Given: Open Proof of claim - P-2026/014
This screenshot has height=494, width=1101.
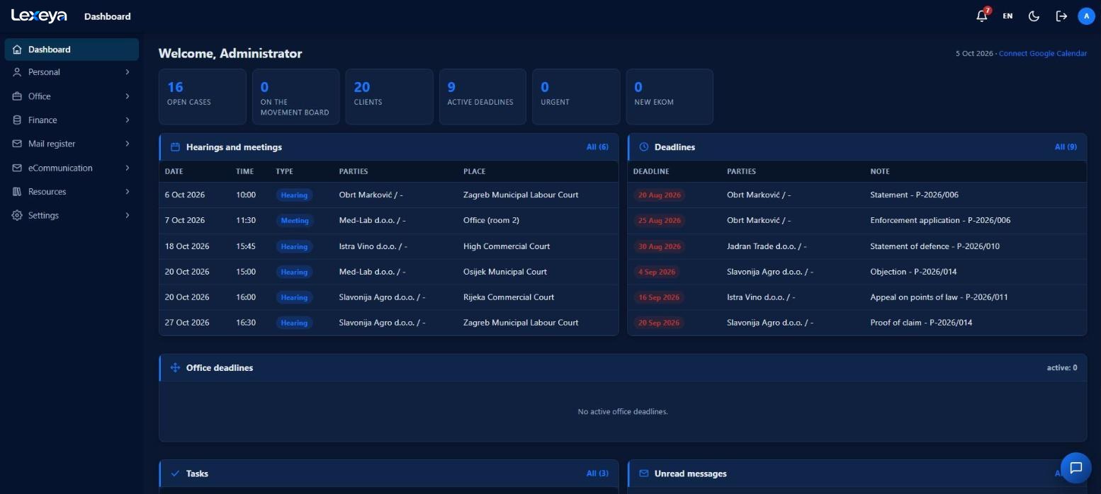Looking at the screenshot, I should 921,323.
